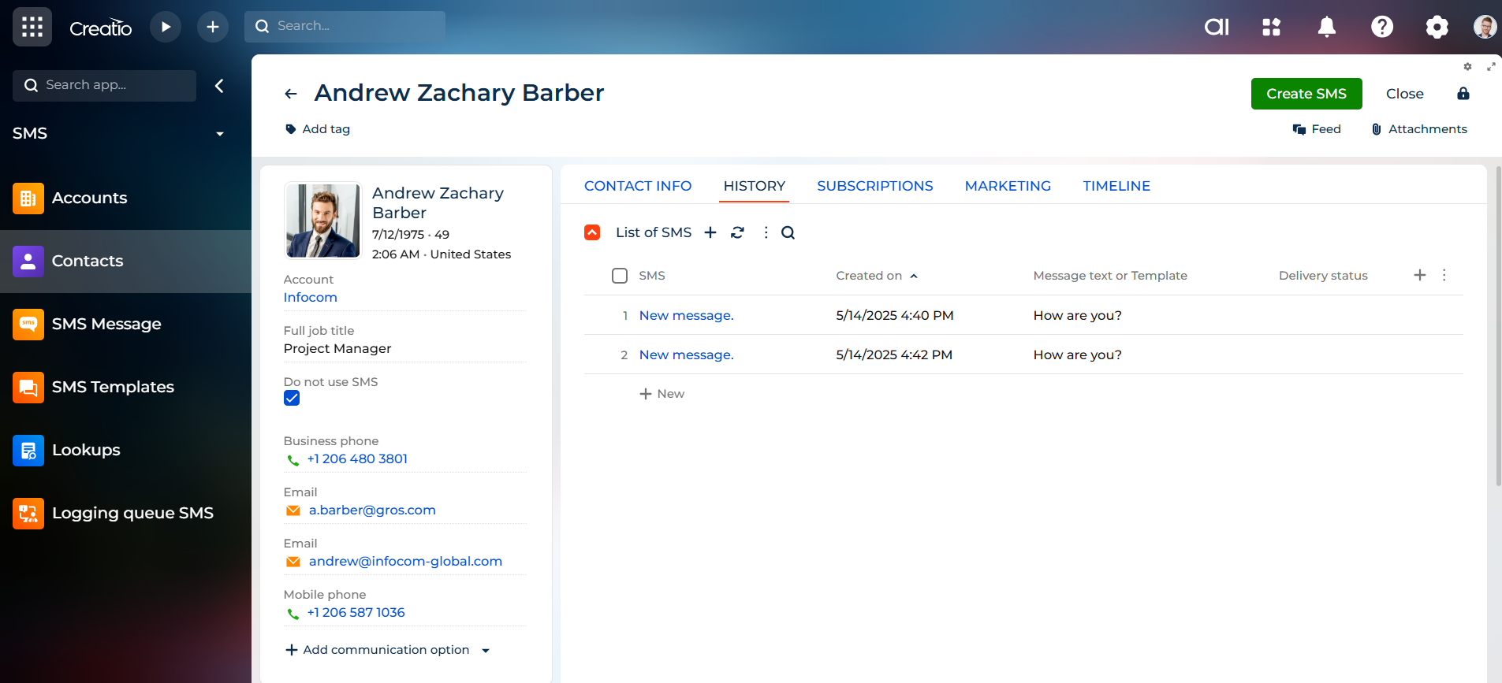Click the lock icon next to Close
1502x683 pixels.
click(x=1463, y=94)
